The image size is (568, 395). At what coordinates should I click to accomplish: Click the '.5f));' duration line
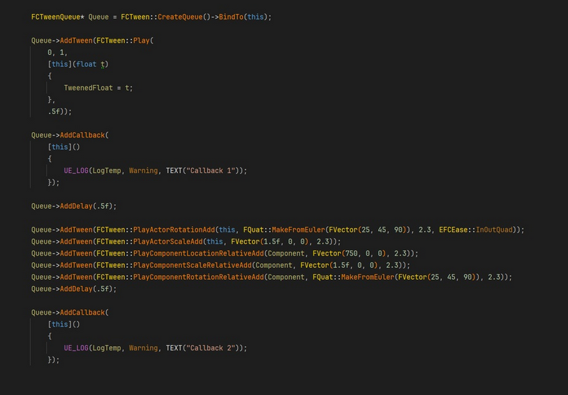pos(60,112)
